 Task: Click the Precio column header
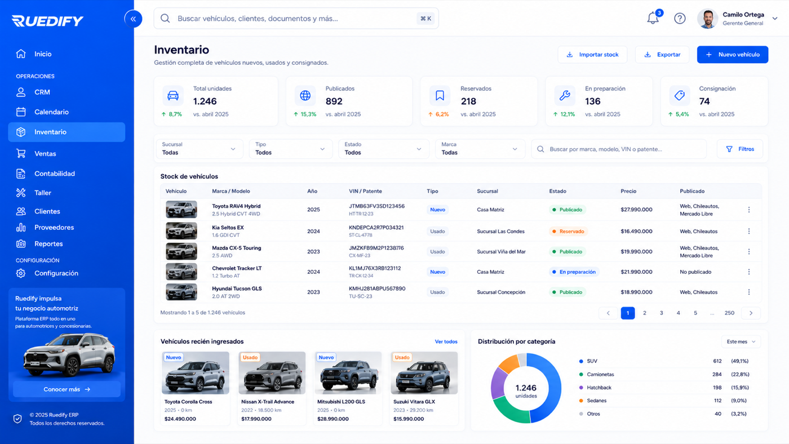click(x=628, y=191)
